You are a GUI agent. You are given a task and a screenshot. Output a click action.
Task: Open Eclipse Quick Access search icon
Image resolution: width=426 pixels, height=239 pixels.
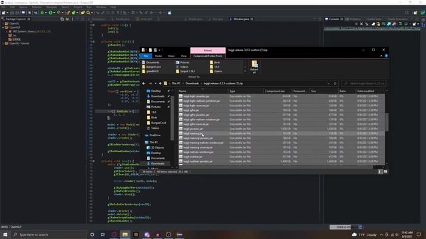coord(407,13)
